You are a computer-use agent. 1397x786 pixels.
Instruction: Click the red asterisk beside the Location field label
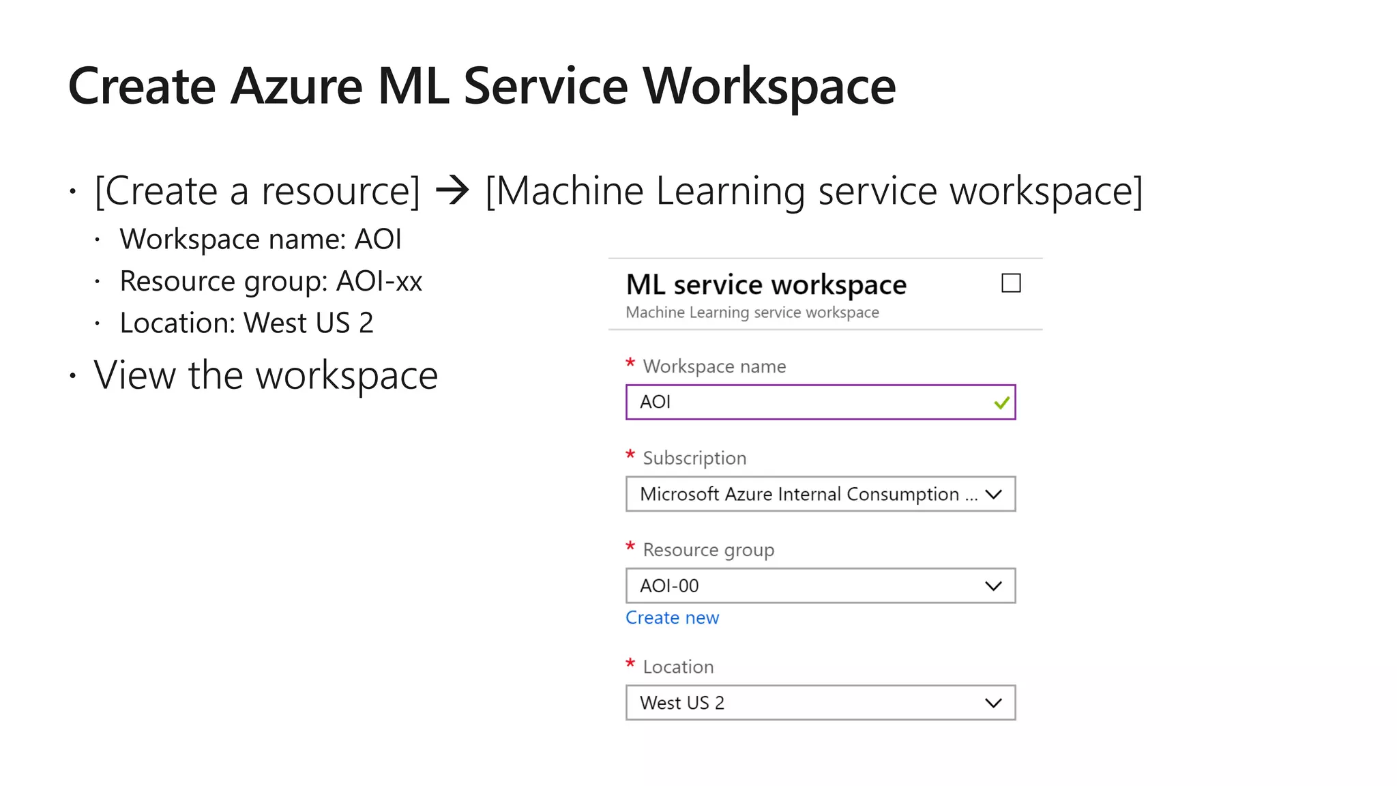click(630, 665)
